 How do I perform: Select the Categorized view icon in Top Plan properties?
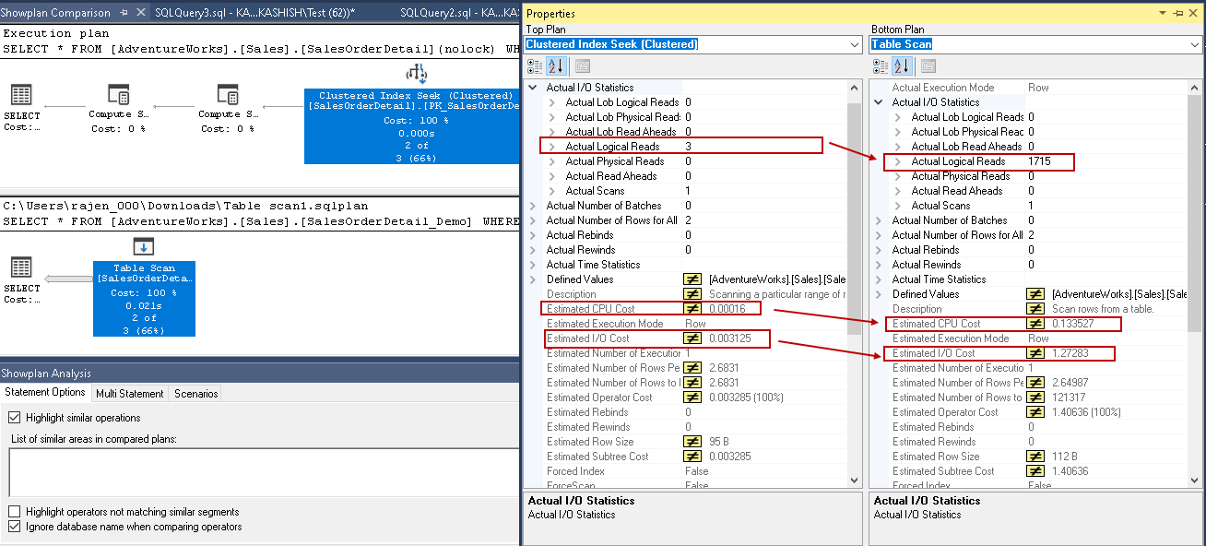pyautogui.click(x=535, y=65)
